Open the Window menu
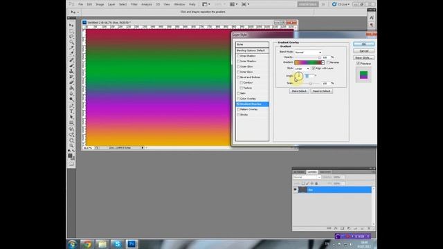The height and width of the screenshot is (249, 443). click(179, 4)
